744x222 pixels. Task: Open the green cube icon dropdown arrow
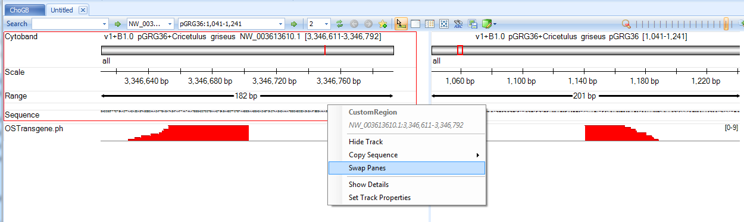495,24
